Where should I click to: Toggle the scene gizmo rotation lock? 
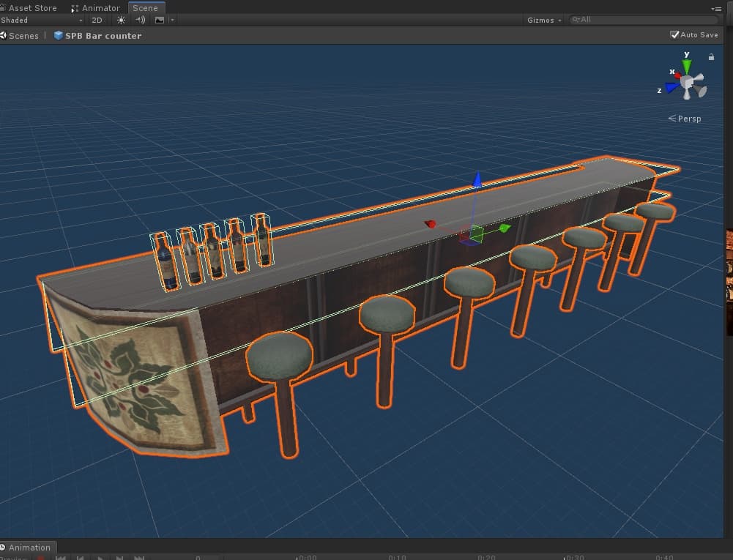tap(710, 57)
